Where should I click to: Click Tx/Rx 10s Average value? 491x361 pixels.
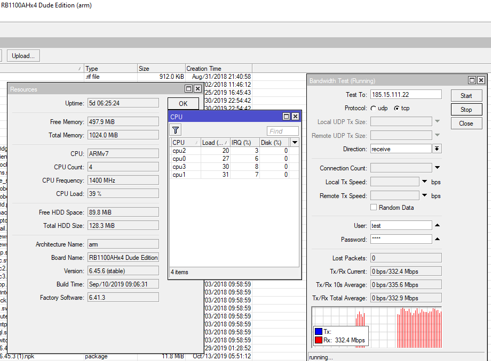point(406,285)
